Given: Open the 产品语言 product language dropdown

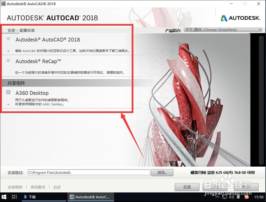Looking at the screenshot, I should pos(260,30).
